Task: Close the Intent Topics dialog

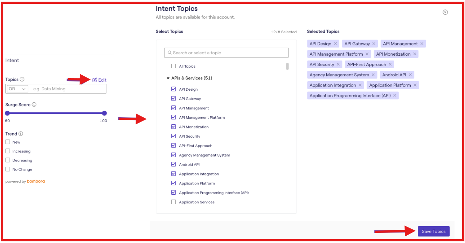Action: pyautogui.click(x=445, y=12)
